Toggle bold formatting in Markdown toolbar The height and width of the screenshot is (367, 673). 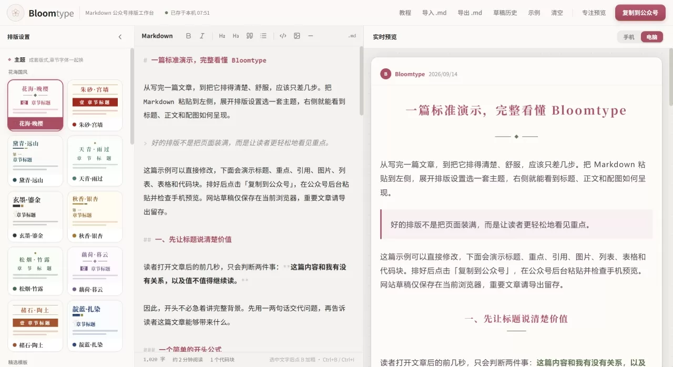pos(189,36)
